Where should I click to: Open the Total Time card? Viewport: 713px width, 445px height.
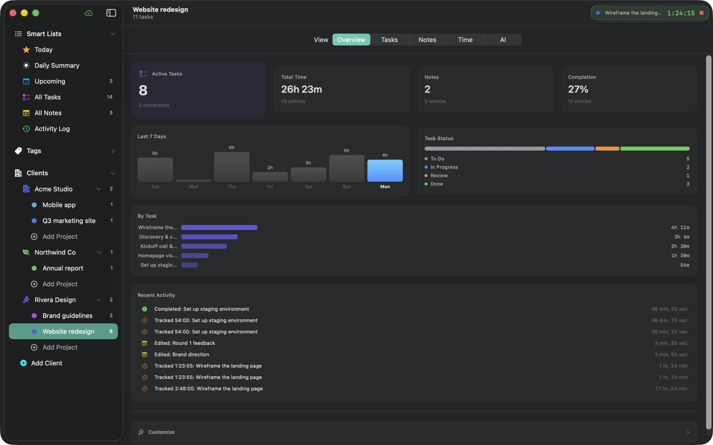342,89
